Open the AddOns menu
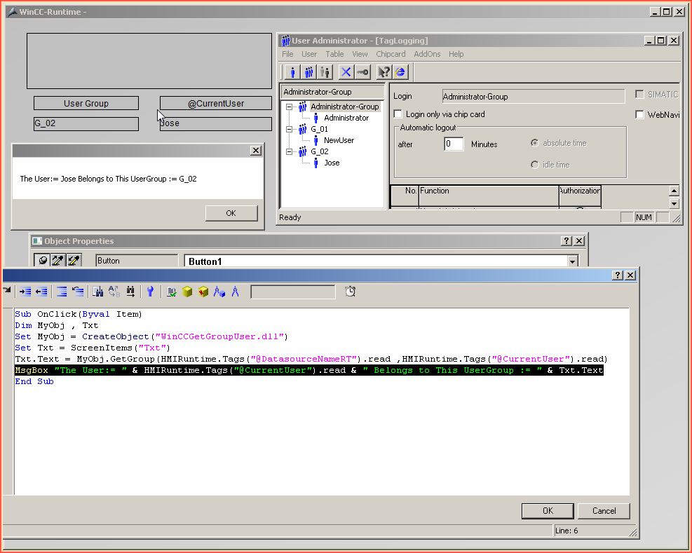This screenshot has width=692, height=553. [427, 54]
